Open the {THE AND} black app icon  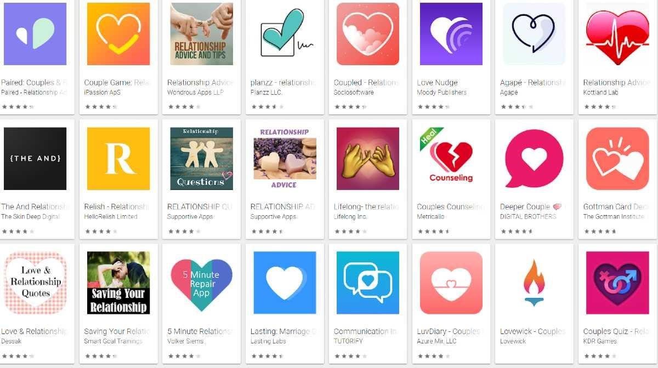(x=35, y=159)
